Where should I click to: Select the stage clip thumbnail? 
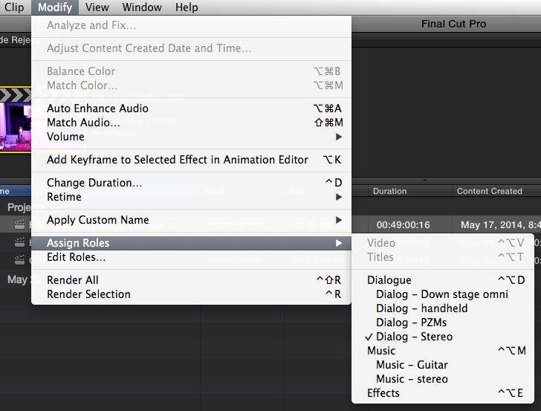[16, 120]
